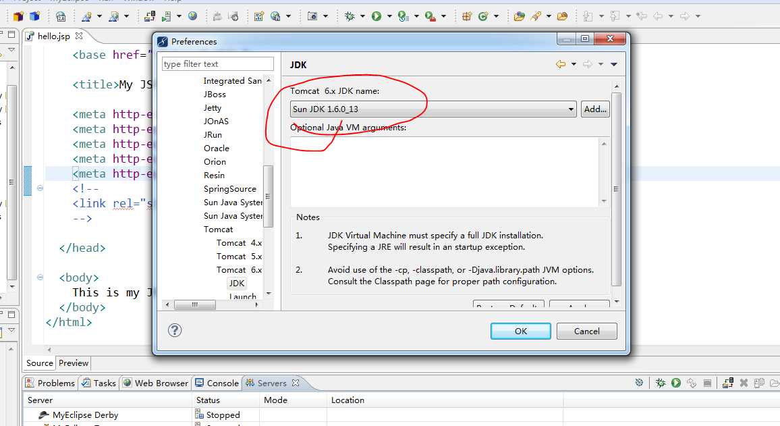Click the Open Type folder toolbar icon
780x426 pixels.
point(519,16)
